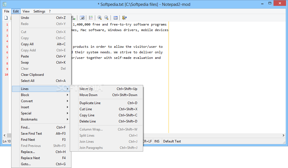Expand the Insert submenu
The height and width of the screenshot is (168, 288).
(42, 107)
